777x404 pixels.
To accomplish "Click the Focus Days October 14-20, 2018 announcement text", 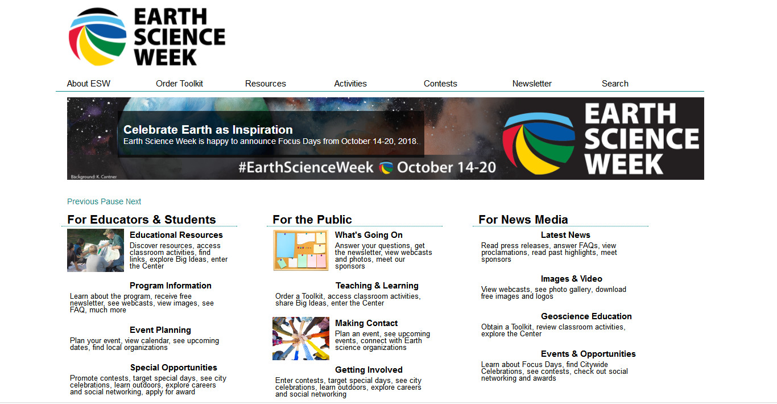I will 271,141.
